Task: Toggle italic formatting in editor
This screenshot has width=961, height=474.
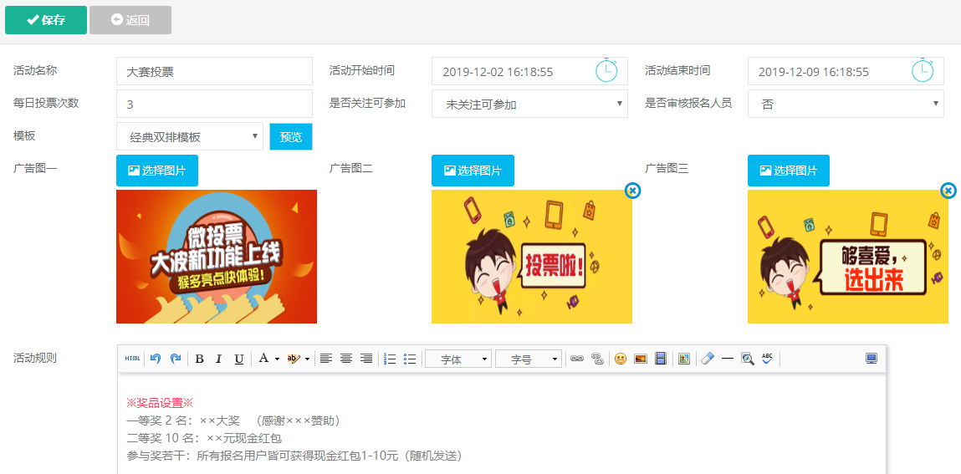Action: 218,359
